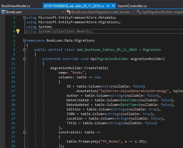Click the add_bookloan_tables_05_11_2019 class name
183x148 pixels.
tap(106, 50)
